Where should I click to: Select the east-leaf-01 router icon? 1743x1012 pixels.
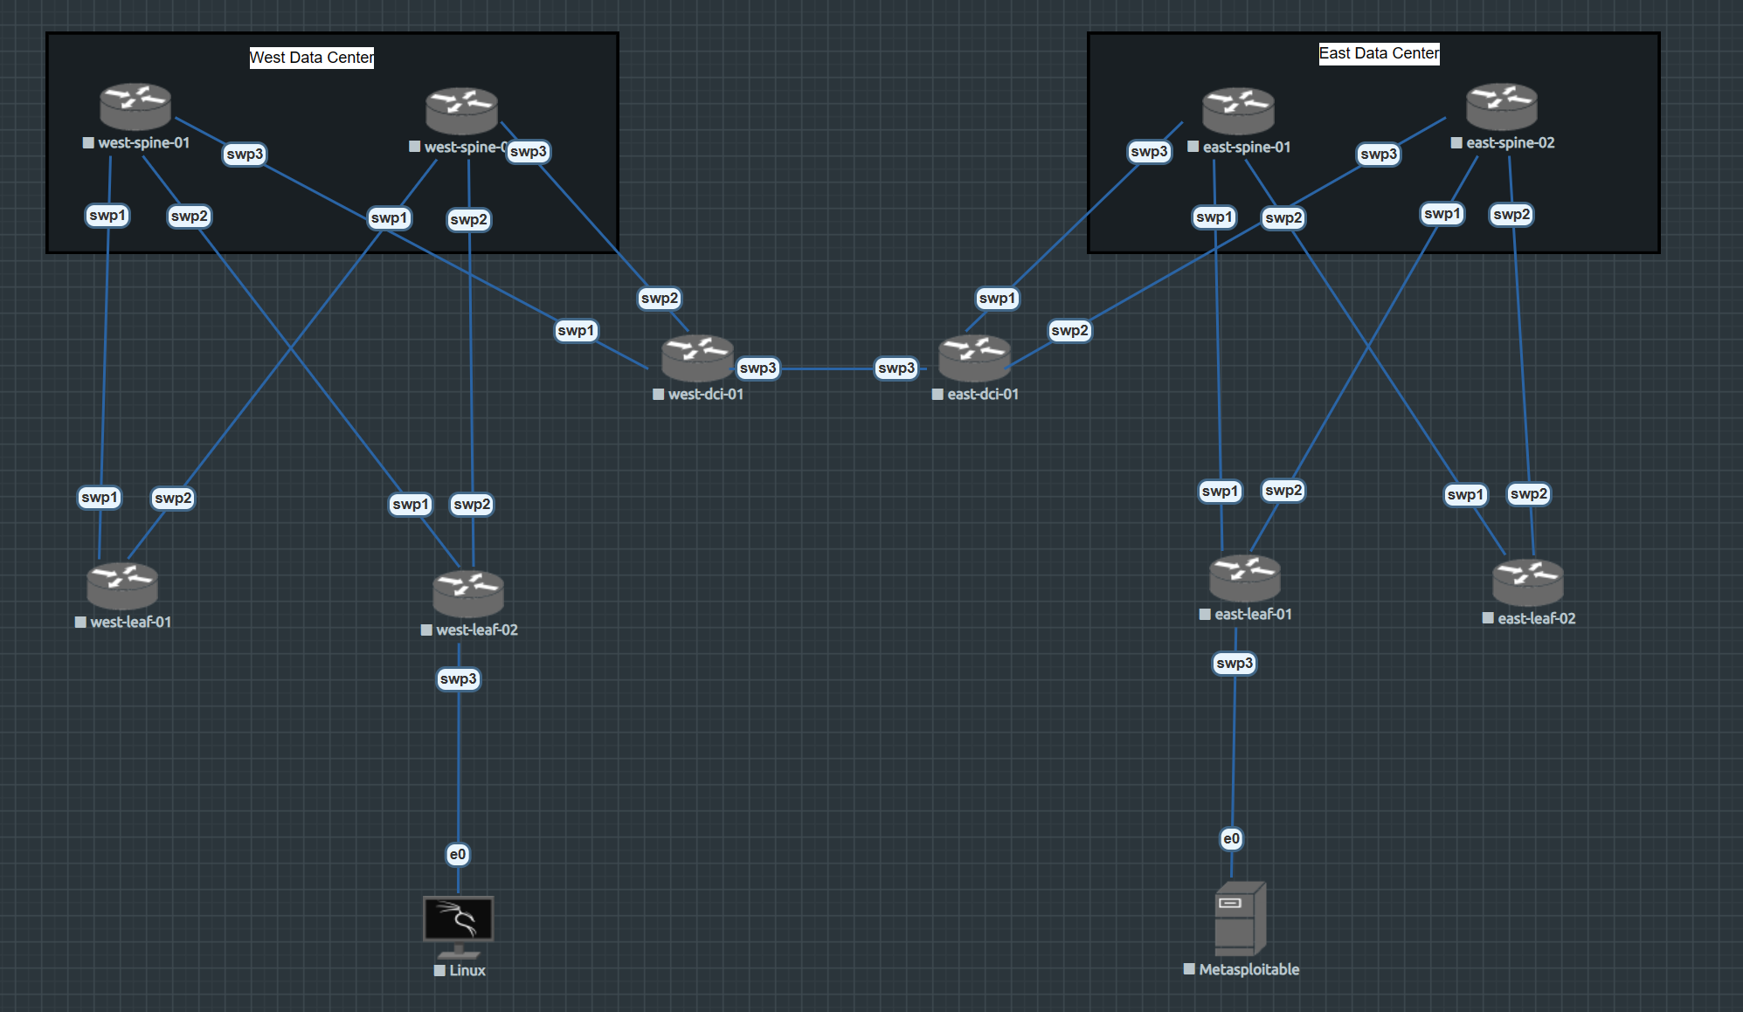coord(1245,578)
